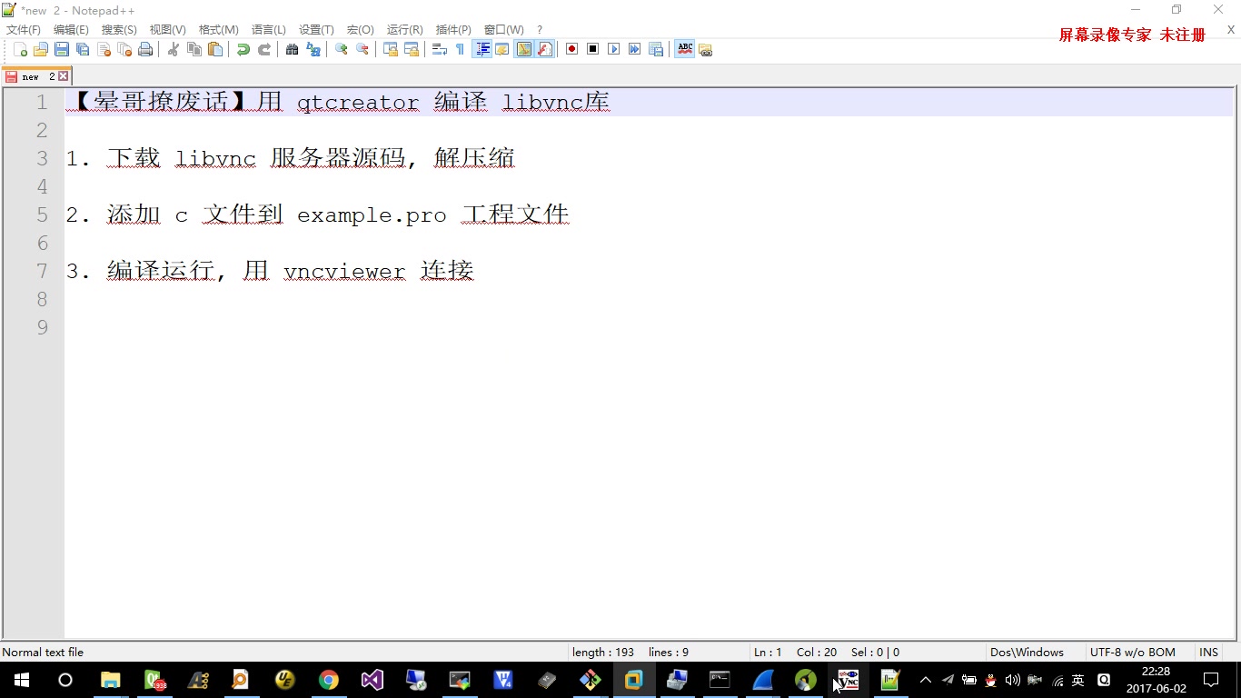Close the 'new 2' tab with its X
The height and width of the screenshot is (698, 1241).
click(63, 76)
